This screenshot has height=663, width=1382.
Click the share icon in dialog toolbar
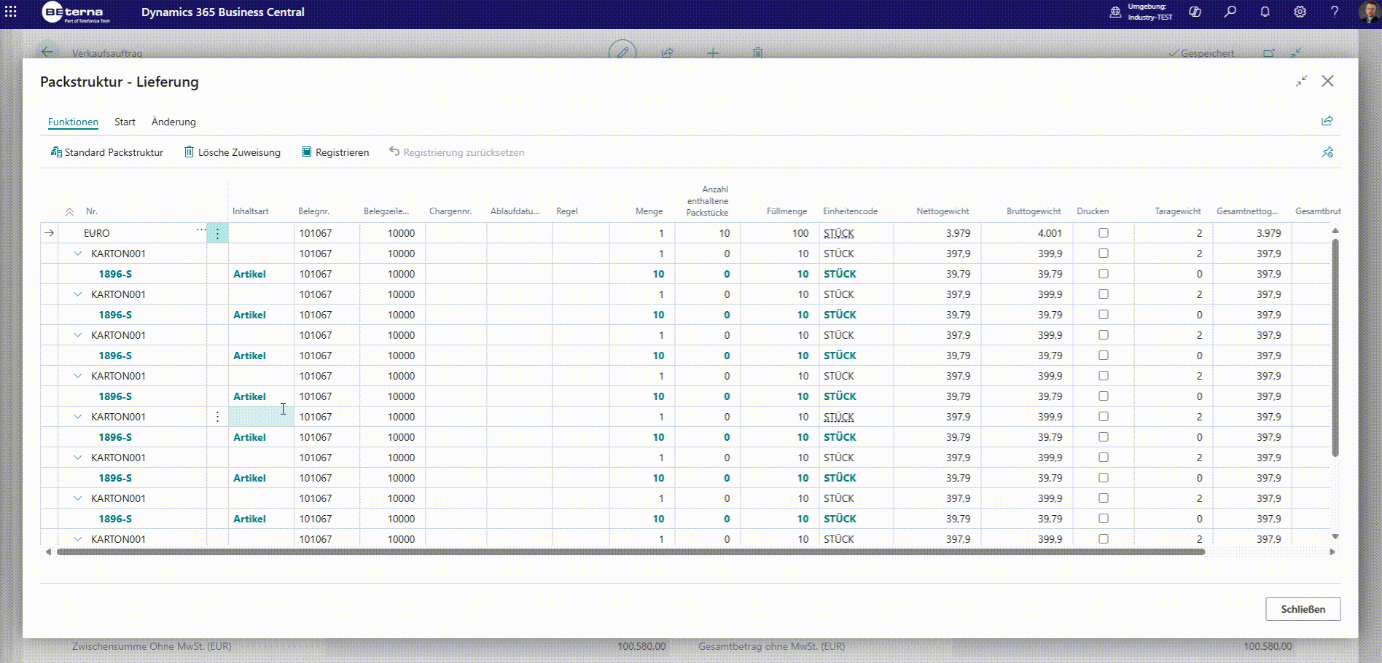coord(1327,121)
